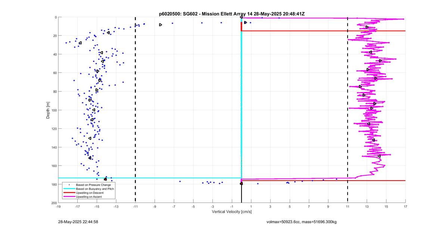Click x-axis tick label '3'
Viewport: 448px width, 228px height.
(x=270, y=206)
